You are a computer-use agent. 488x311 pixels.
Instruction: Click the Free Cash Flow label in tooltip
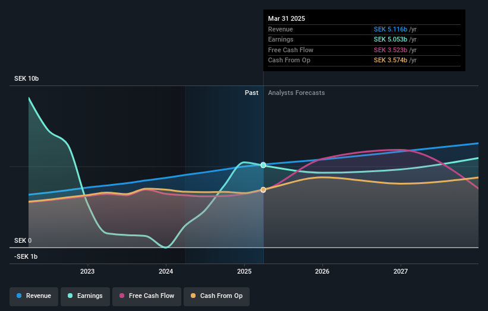click(291, 50)
